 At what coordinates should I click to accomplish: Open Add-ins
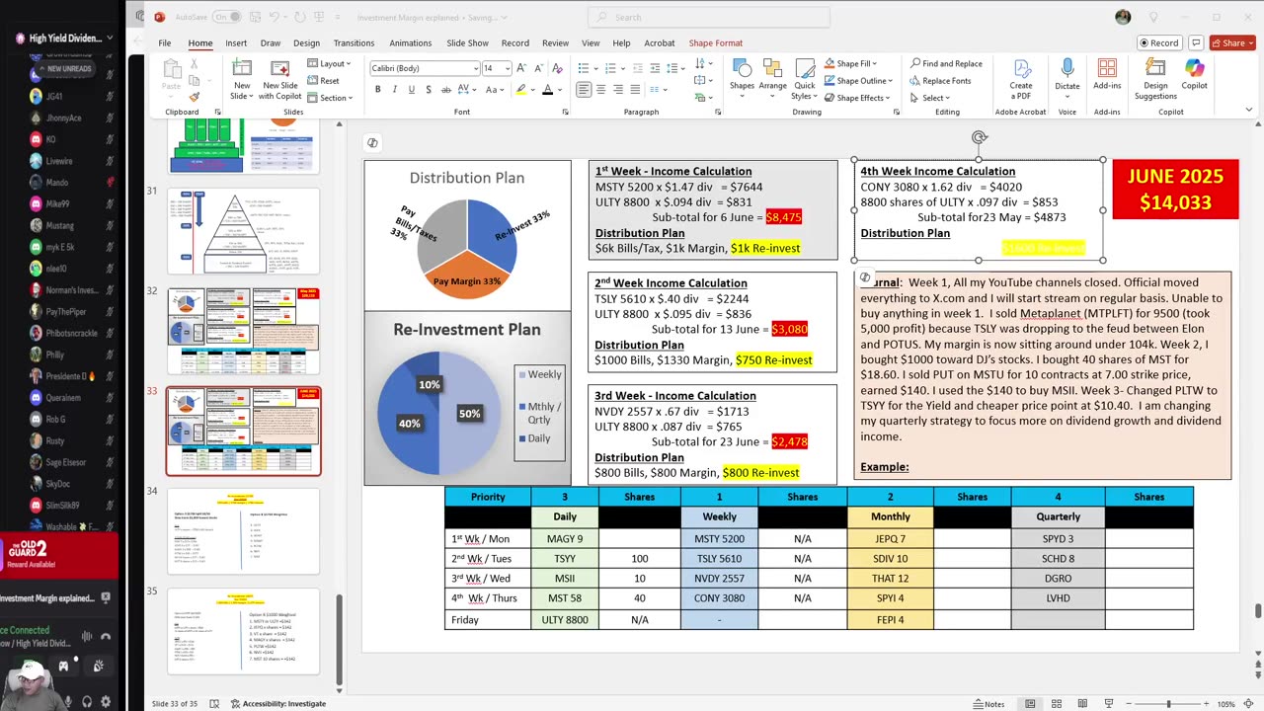click(x=1107, y=75)
